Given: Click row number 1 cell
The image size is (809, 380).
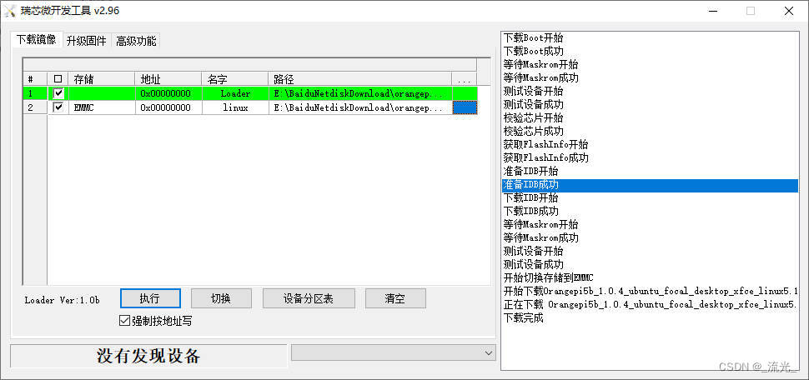Looking at the screenshot, I should [35, 93].
